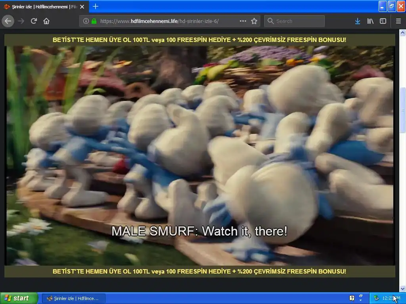Click the bottom BETİST'TE HEMEN ÜYE OL banner

(x=199, y=272)
